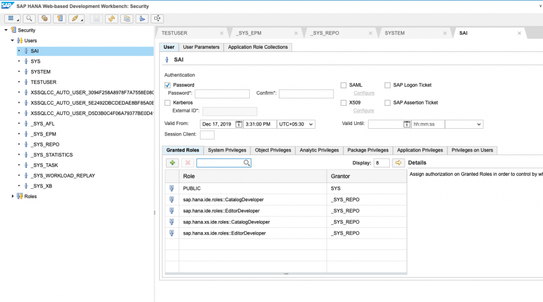Close the SYSTEM tab
Screen dimensions: 543x302
pyautogui.click(x=445, y=33)
